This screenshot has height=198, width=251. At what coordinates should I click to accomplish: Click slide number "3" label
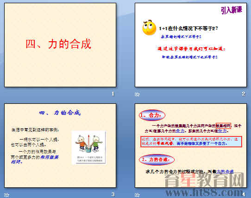(113, 194)
